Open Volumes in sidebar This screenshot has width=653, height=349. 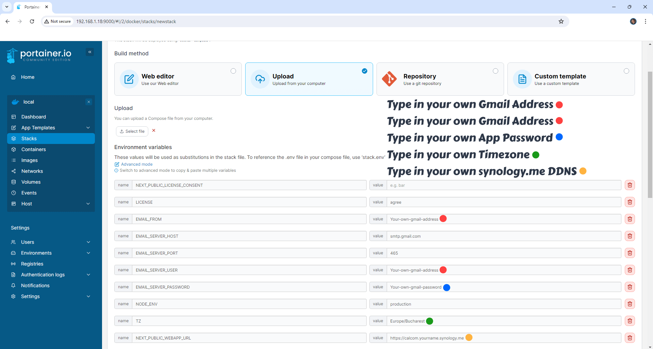tap(51, 182)
